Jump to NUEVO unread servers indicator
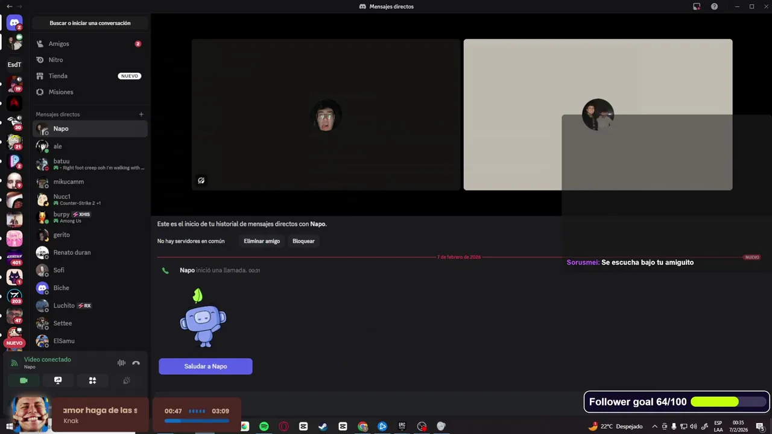Viewport: 772px width, 434px height. pyautogui.click(x=14, y=343)
